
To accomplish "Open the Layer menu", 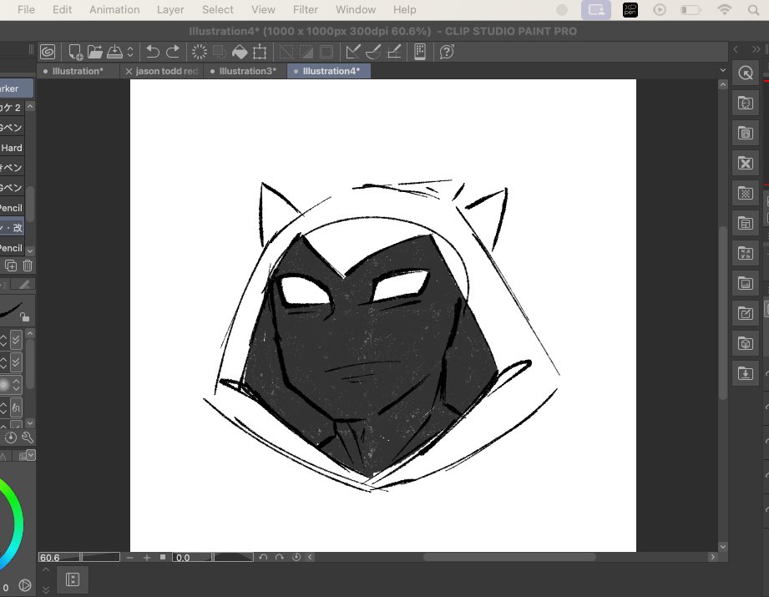I will coord(170,10).
